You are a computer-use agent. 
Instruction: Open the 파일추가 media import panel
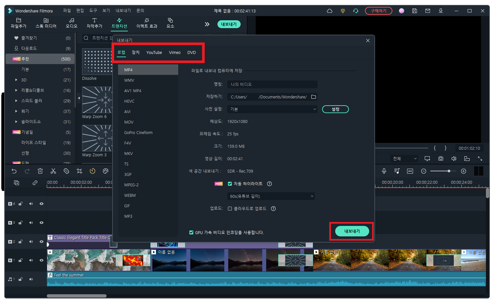tap(18, 23)
